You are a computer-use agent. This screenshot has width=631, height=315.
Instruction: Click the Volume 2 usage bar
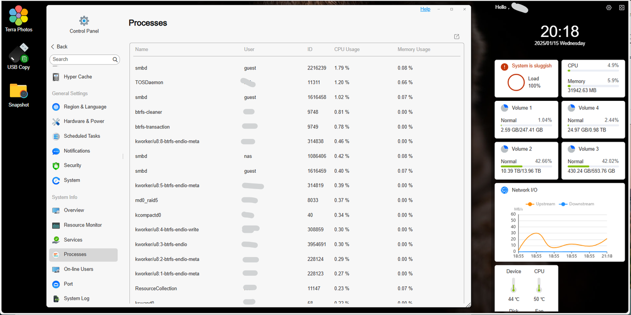point(526,166)
